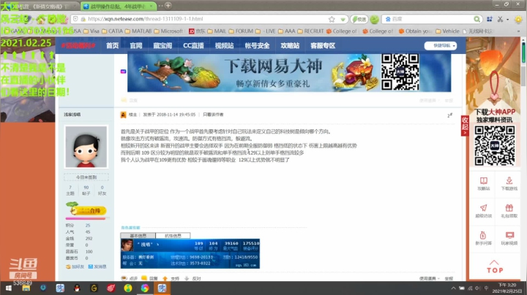Click the 回复 reply bubble below post
This screenshot has height=295, width=527.
click(x=144, y=278)
